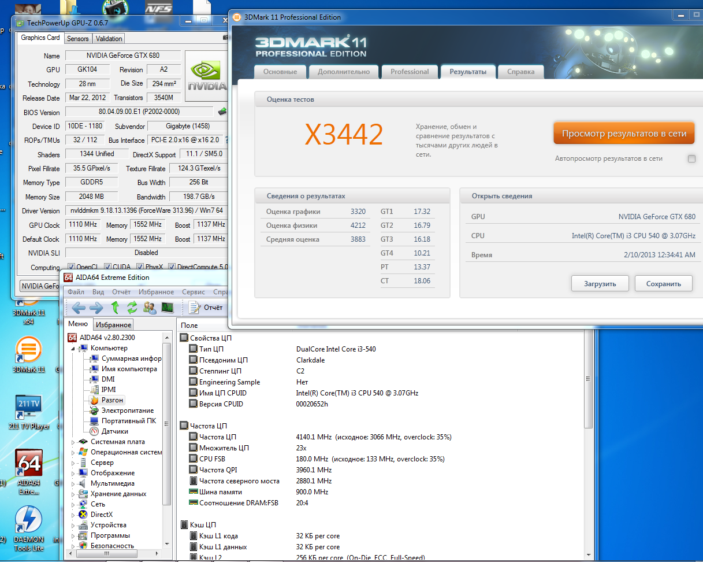Click the NVIDIA logo in GPU-Z
Image resolution: width=703 pixels, height=562 pixels.
(206, 76)
